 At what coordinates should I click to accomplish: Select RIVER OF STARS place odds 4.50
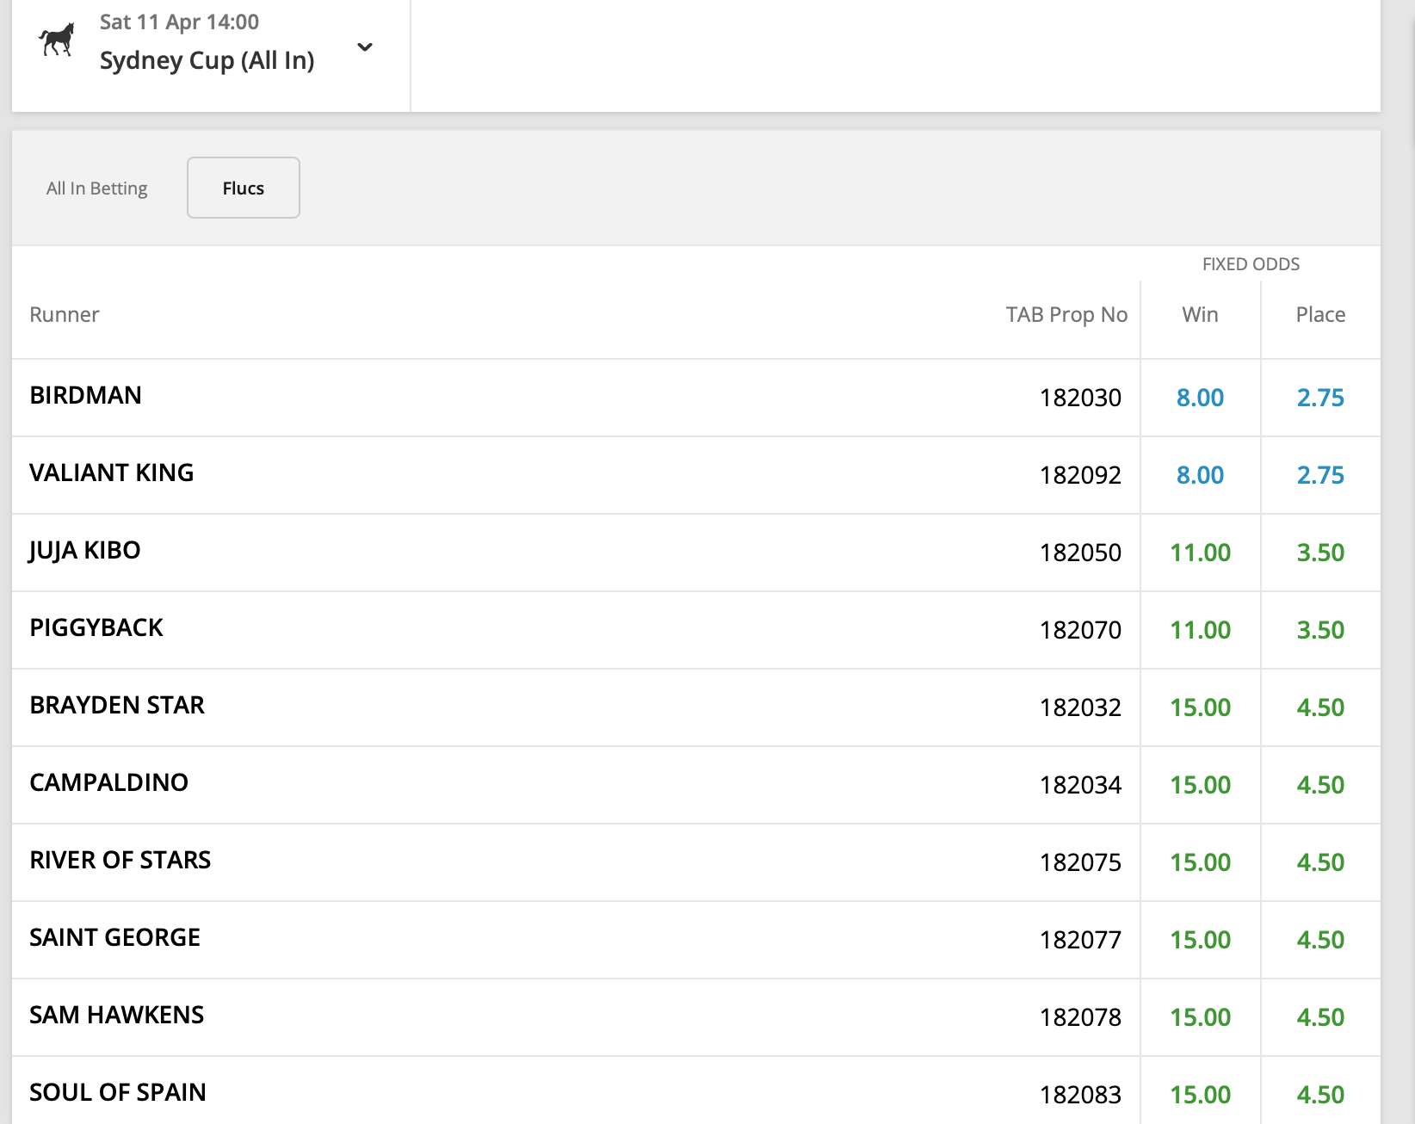1321,862
